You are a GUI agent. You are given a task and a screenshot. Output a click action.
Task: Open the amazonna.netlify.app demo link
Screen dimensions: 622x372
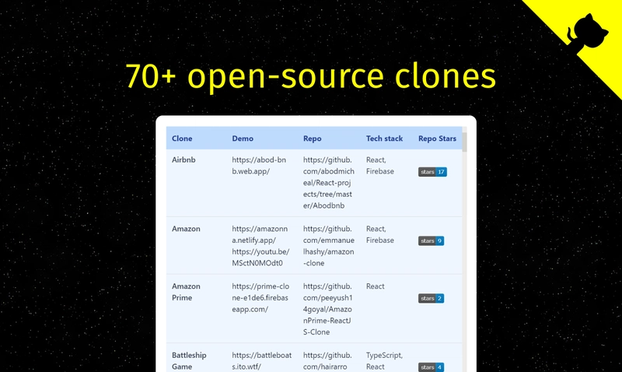260,234
